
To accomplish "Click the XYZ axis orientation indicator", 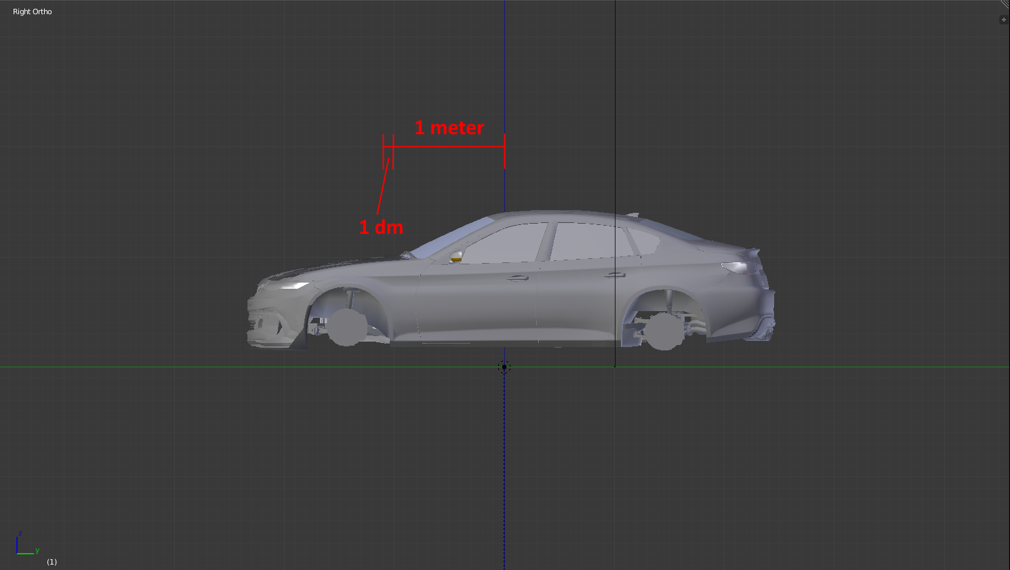I will click(x=28, y=544).
